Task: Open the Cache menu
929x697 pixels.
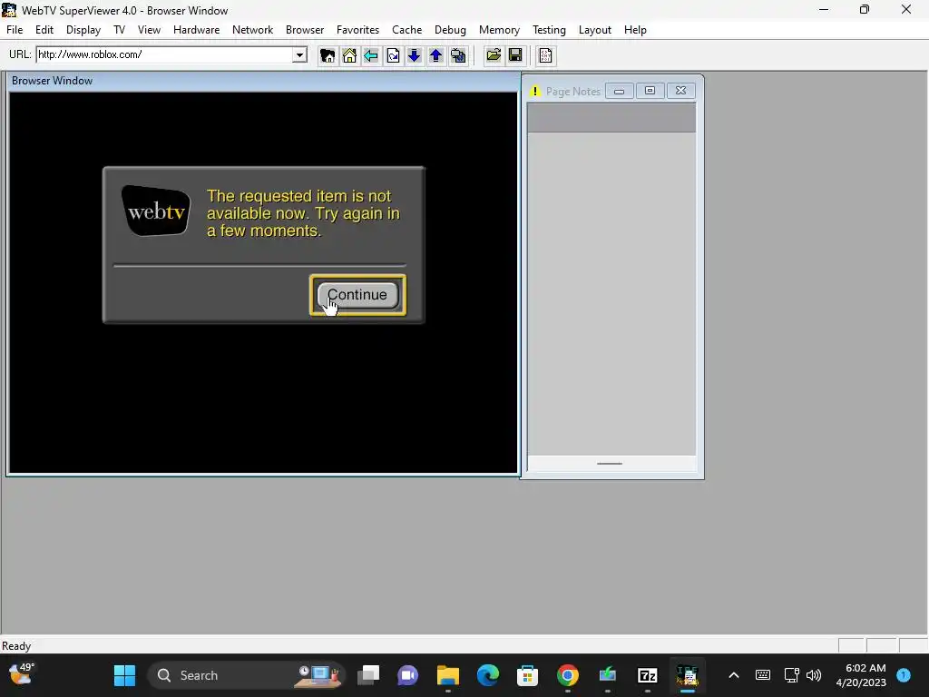Action: 407,30
